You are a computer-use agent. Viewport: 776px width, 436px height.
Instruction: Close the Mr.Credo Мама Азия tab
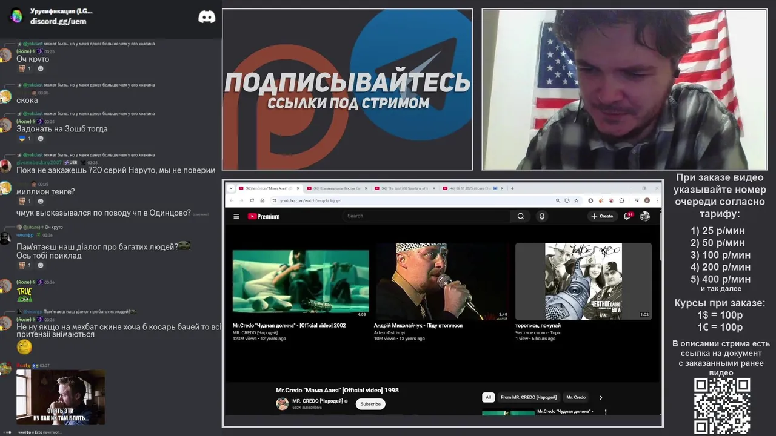click(x=298, y=188)
